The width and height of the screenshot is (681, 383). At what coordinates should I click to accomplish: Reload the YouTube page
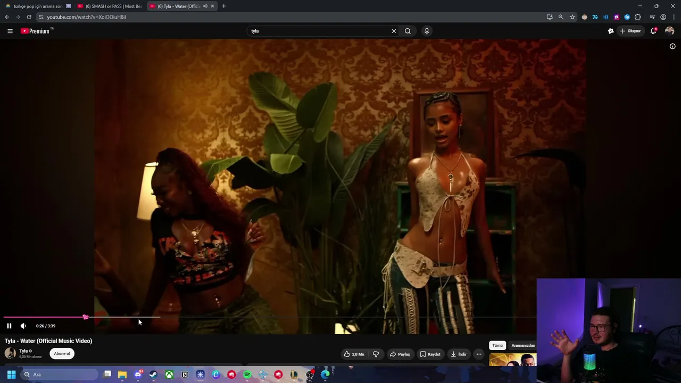click(x=29, y=17)
